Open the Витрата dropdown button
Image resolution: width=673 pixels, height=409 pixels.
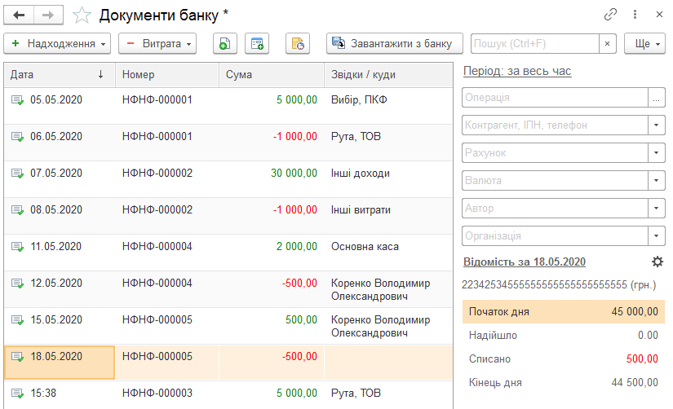[157, 44]
